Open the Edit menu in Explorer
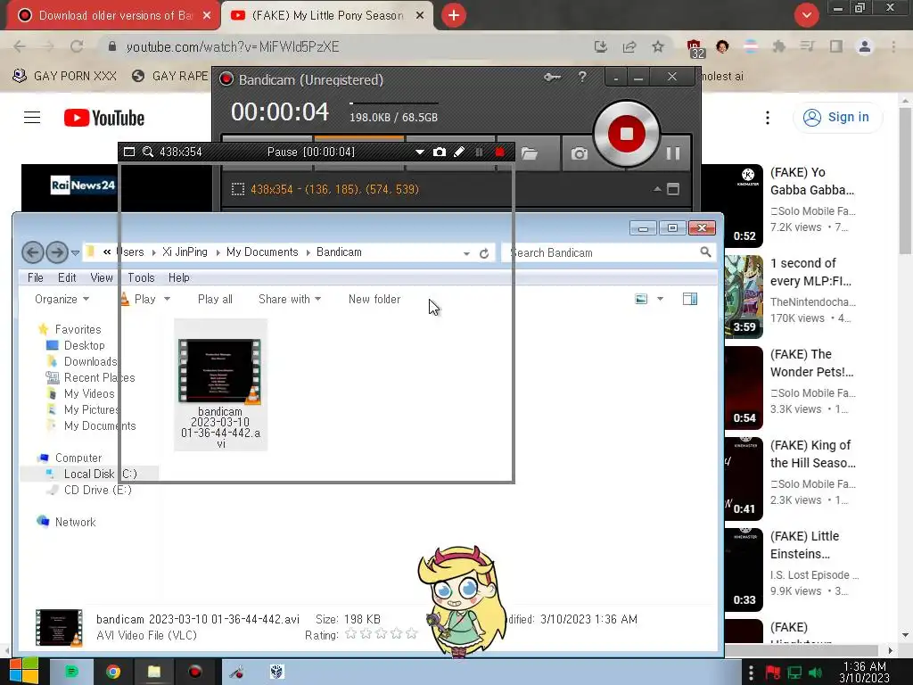Screen dimensions: 913x685 (67, 278)
